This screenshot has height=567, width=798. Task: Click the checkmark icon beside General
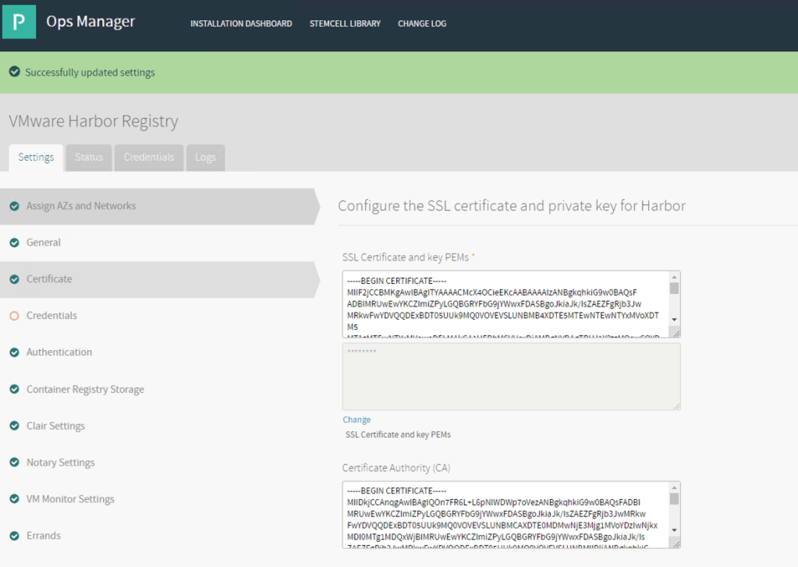[14, 243]
